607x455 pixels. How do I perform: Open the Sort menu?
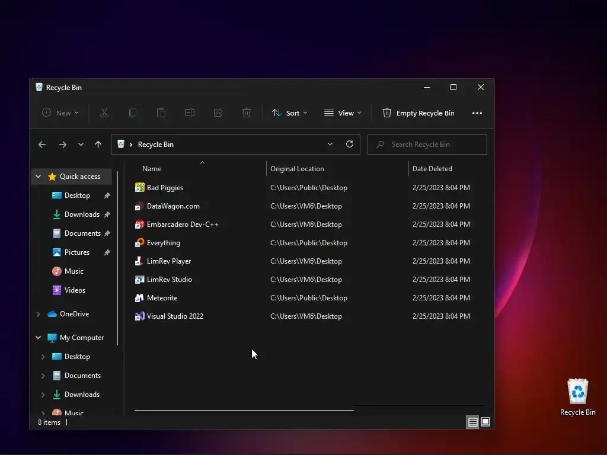(289, 113)
